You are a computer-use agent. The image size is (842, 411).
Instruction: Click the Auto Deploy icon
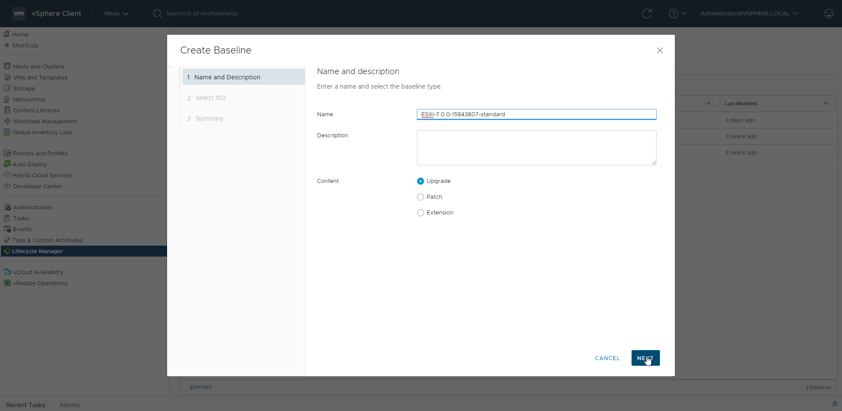7,164
